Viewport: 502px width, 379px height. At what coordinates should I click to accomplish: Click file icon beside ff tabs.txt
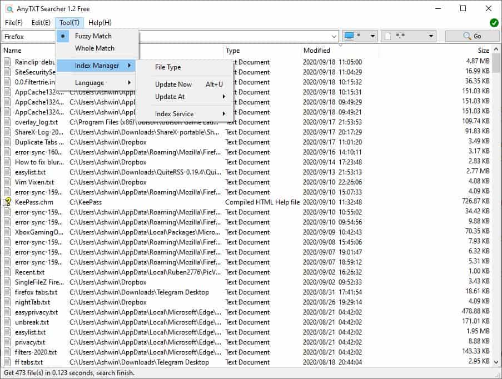(x=7, y=362)
